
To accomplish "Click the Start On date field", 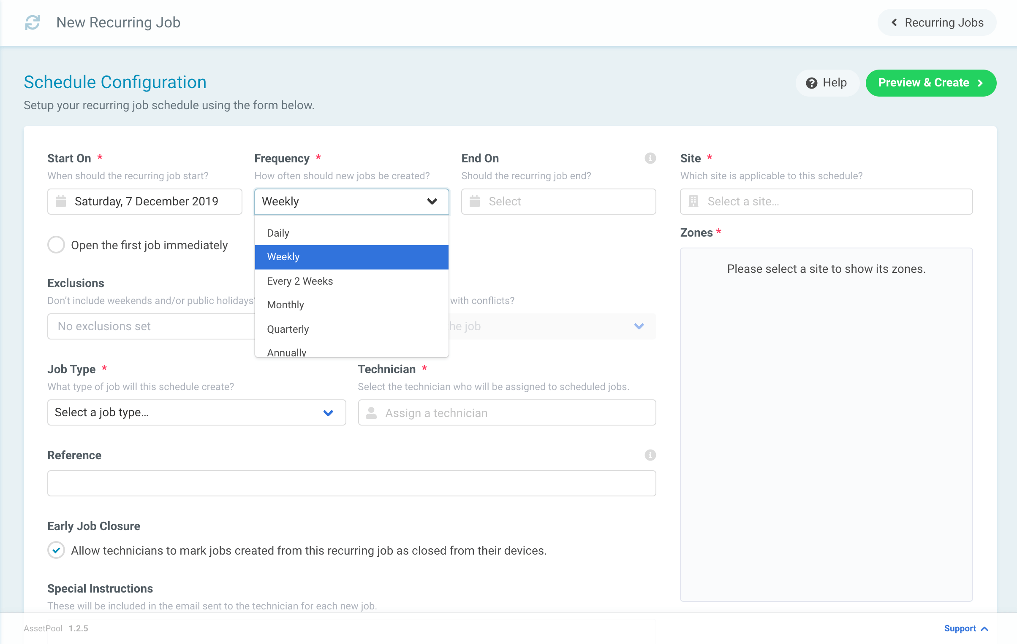I will [x=145, y=202].
